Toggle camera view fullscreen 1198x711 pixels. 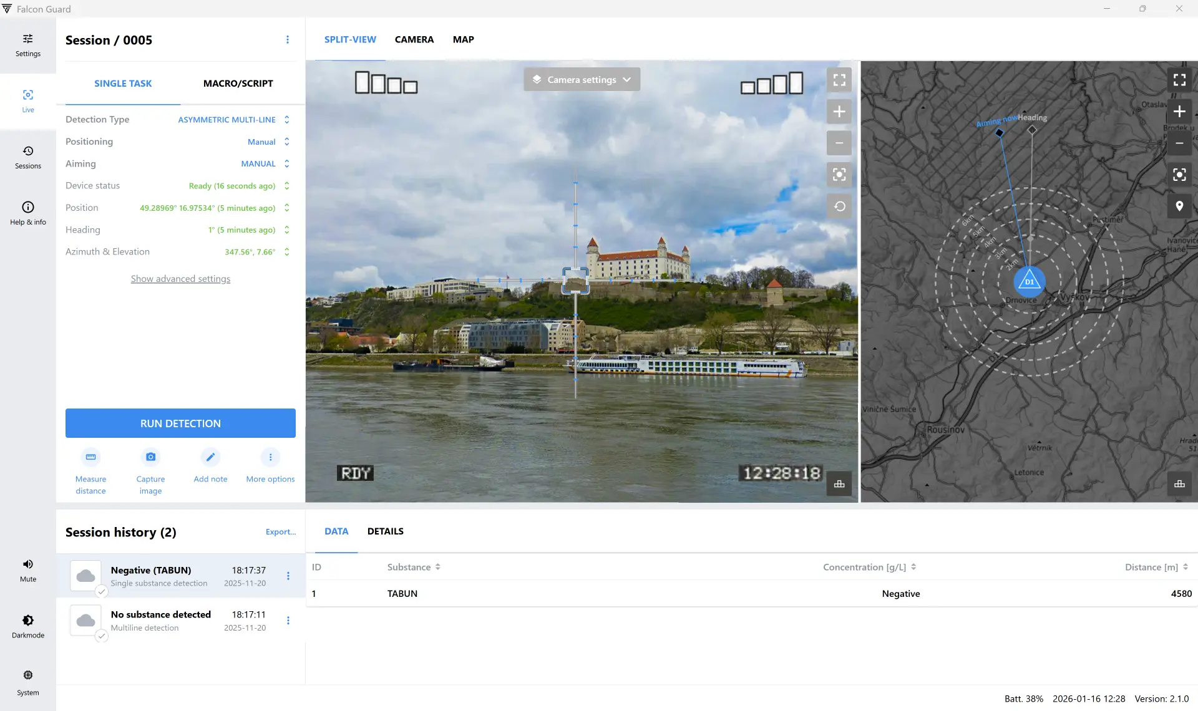(839, 80)
